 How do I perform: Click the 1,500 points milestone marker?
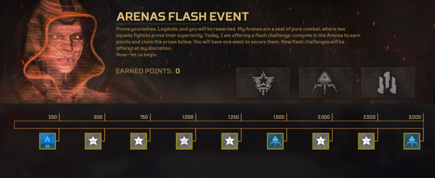click(x=279, y=117)
